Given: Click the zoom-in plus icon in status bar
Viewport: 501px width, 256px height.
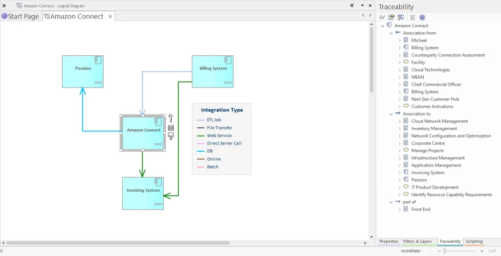Looking at the screenshot, I should point(482,251).
